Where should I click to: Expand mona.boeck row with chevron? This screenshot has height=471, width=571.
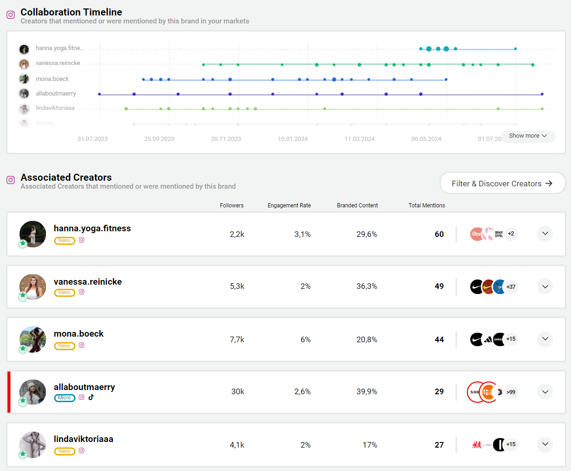[545, 339]
